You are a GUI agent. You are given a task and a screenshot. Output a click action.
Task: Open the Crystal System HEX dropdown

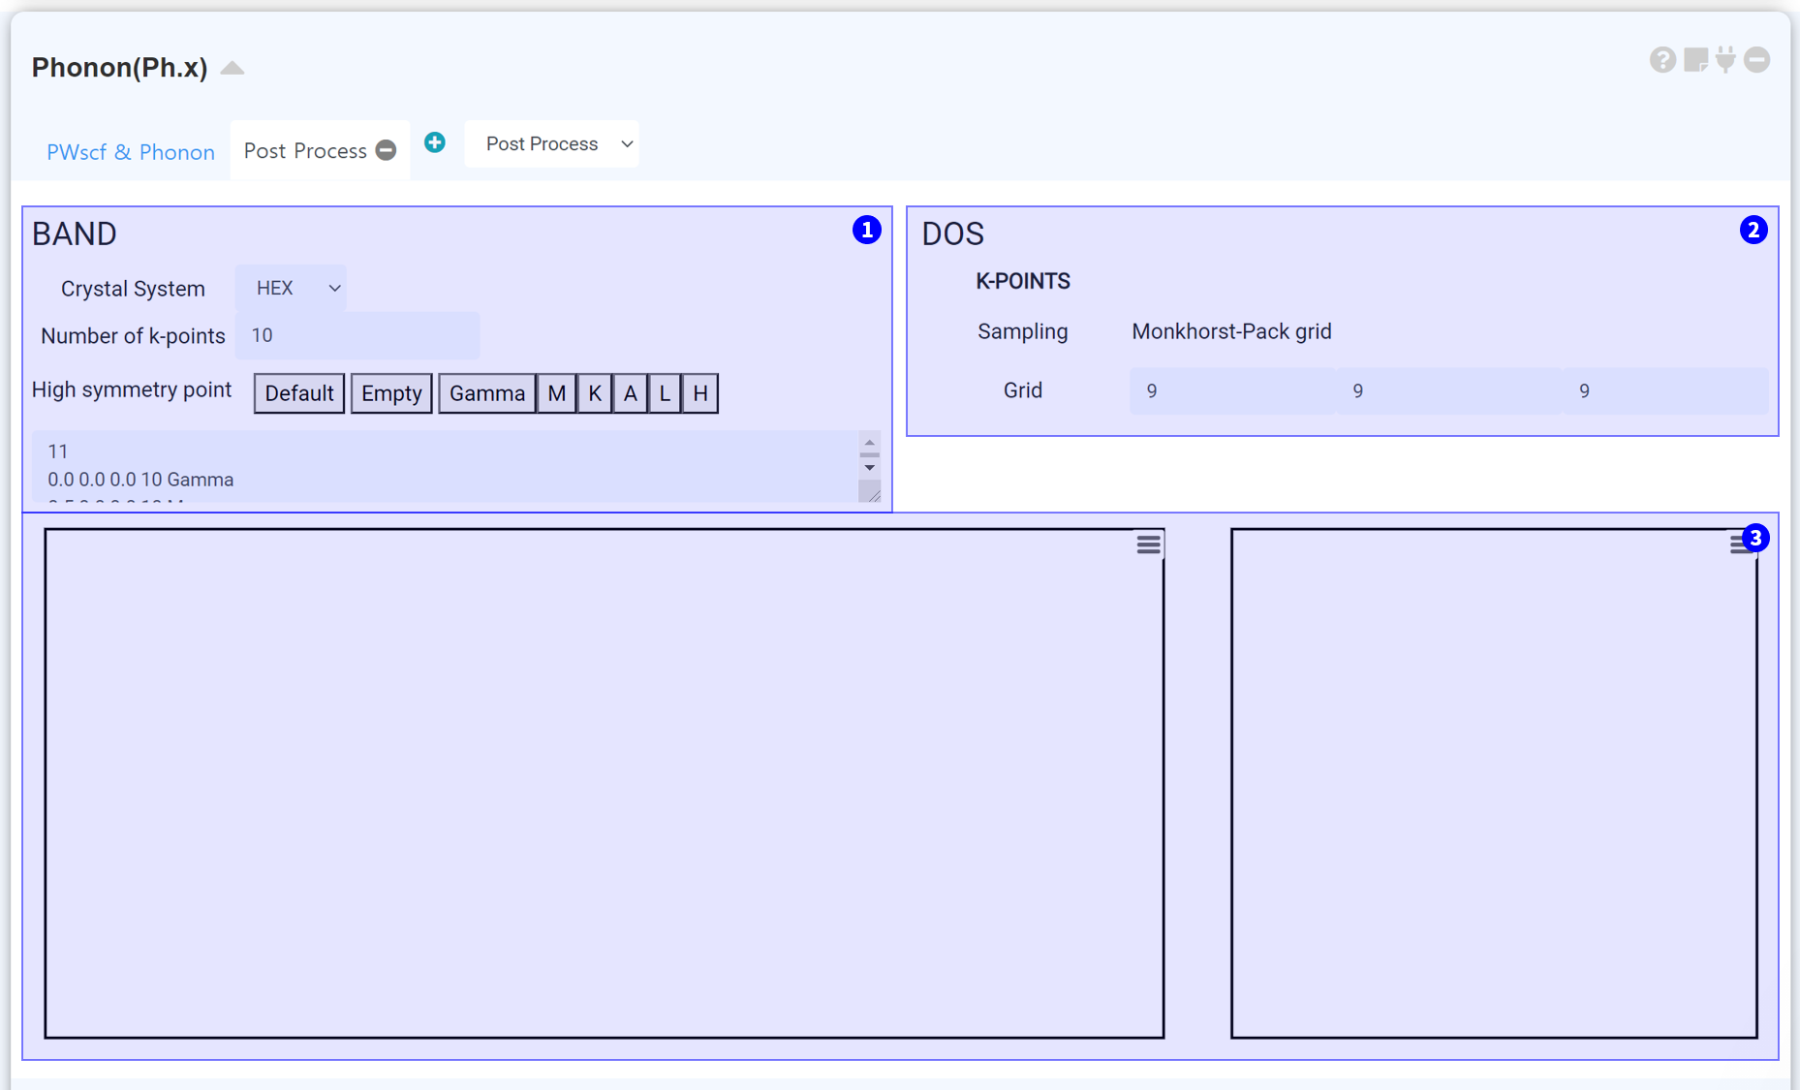pyautogui.click(x=292, y=288)
